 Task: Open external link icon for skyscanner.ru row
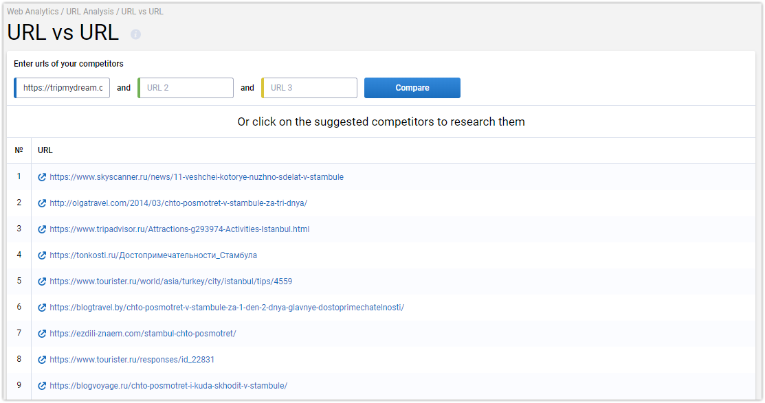click(x=42, y=177)
